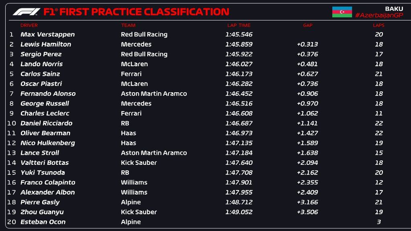Click Lando Norris in fourth place

(x=42, y=64)
